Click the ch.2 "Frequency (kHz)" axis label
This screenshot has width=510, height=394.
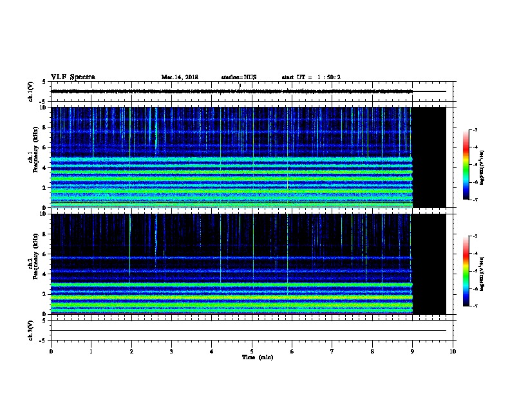coord(35,256)
